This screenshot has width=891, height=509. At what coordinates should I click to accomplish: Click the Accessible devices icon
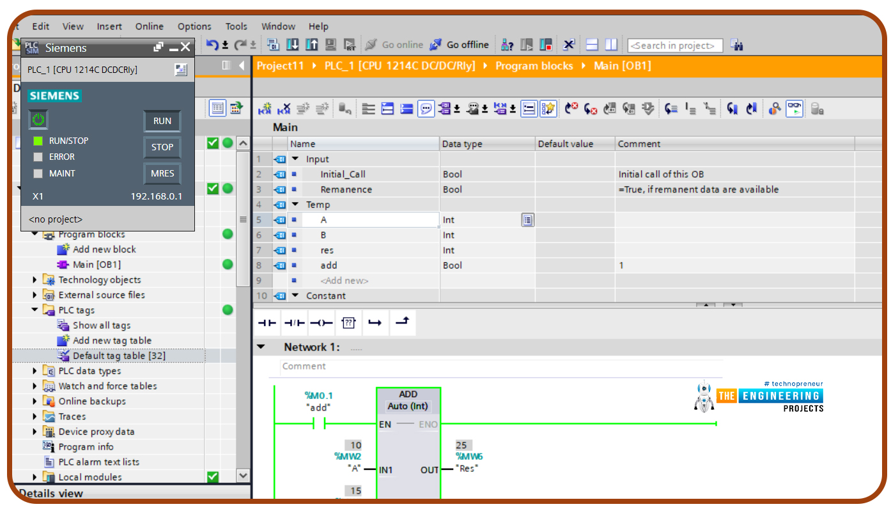[507, 45]
